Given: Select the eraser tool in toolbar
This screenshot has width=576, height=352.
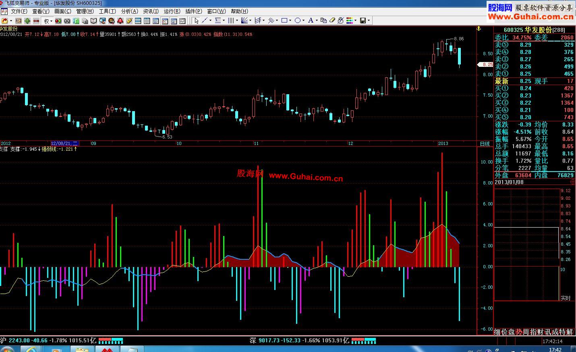Looking at the screenshot, I should pyautogui.click(x=332, y=21).
